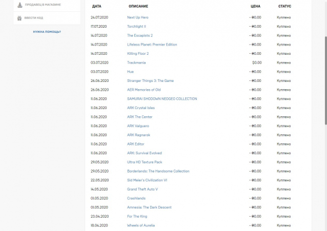The image size is (327, 231).
Task: Open ARK: Survival Evolved link
Action: click(x=145, y=153)
